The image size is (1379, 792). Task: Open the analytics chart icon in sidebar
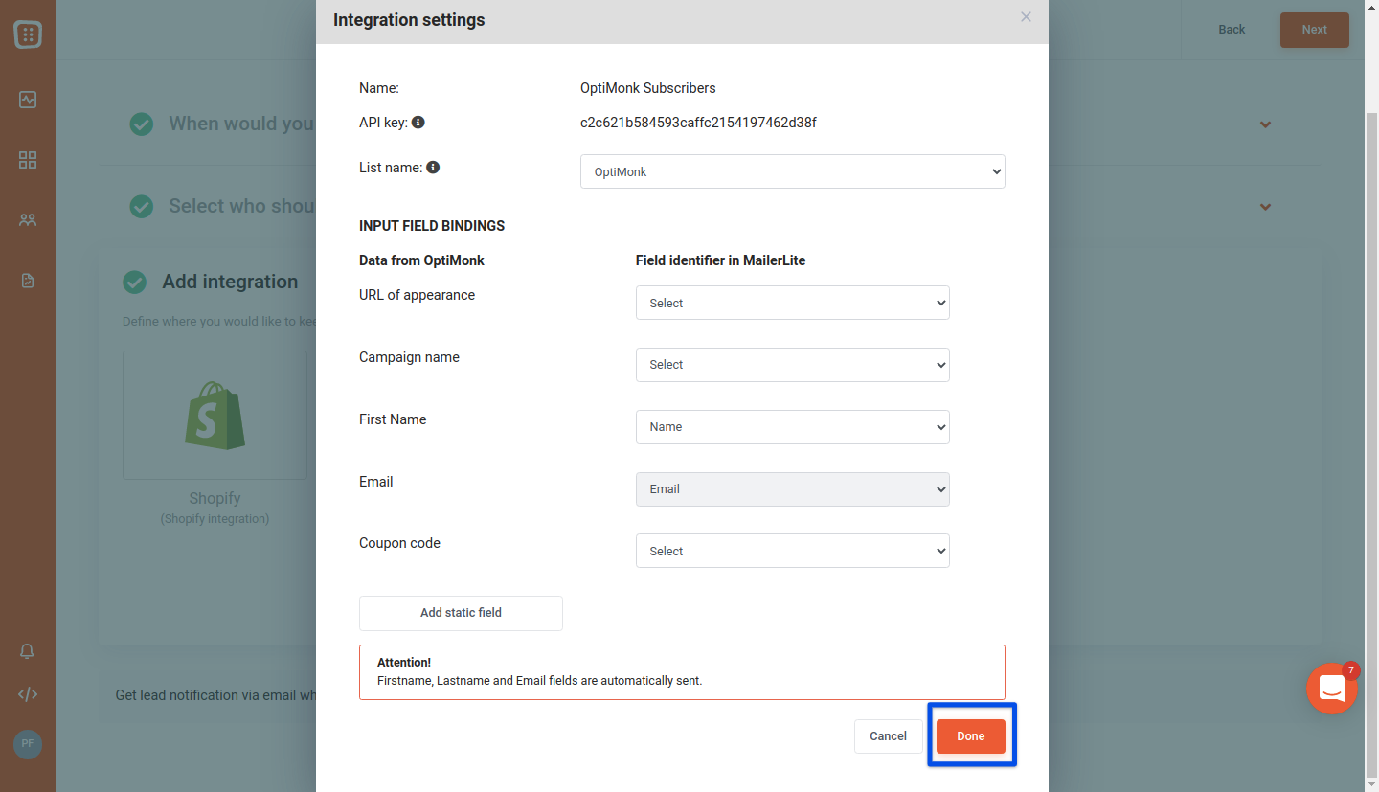click(x=28, y=100)
